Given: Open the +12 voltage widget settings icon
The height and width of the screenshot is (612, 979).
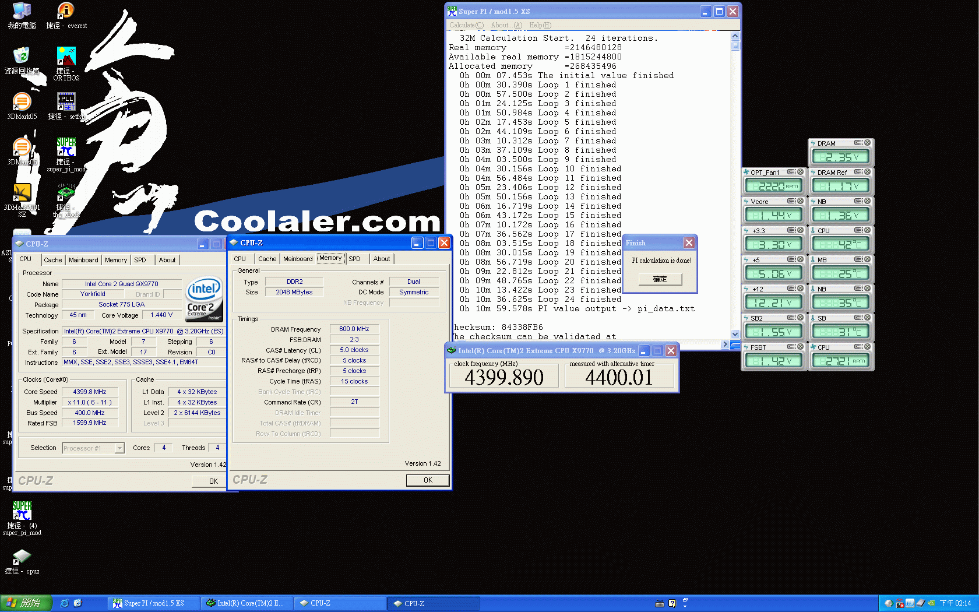Looking at the screenshot, I should pos(791,289).
